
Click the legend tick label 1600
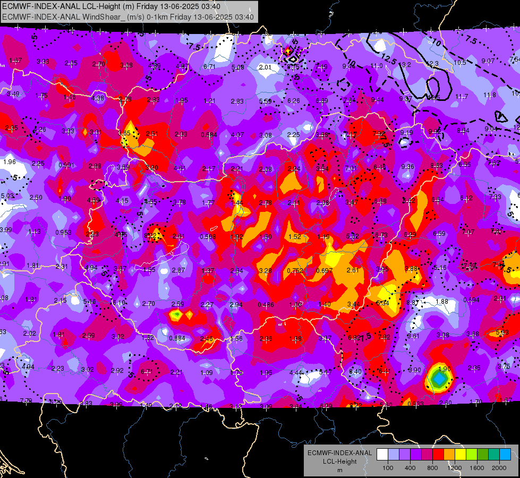(477, 468)
